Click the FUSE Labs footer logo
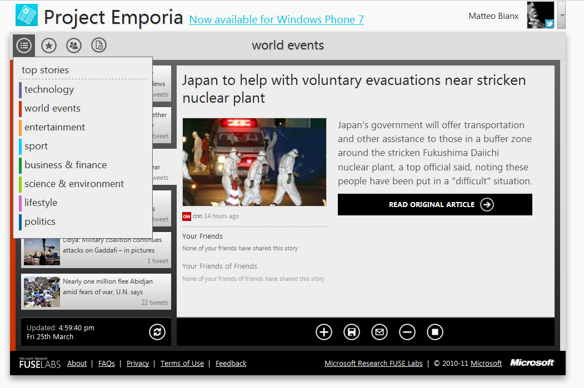This screenshot has width=584, height=388. tap(40, 363)
